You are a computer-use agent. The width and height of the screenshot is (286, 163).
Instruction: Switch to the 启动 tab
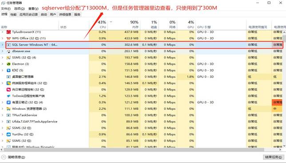tap(44, 15)
